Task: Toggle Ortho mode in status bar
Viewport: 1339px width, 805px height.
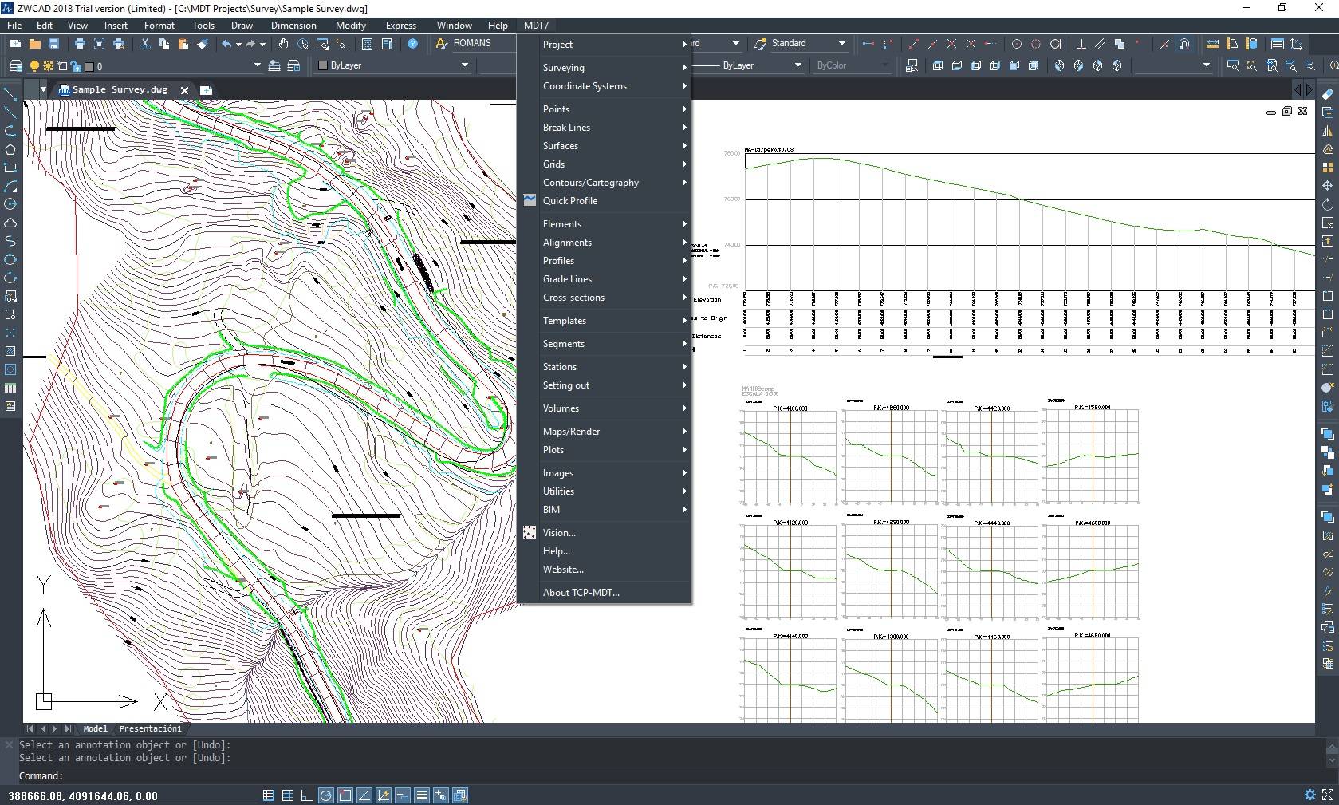Action: click(306, 795)
